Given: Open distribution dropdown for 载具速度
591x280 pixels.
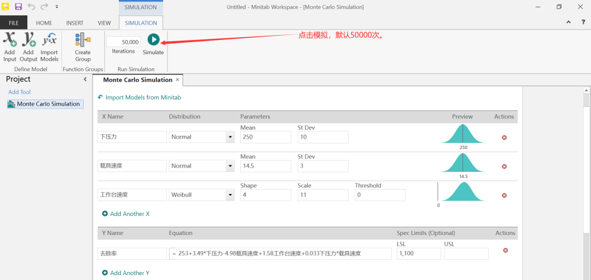Looking at the screenshot, I should [x=230, y=166].
